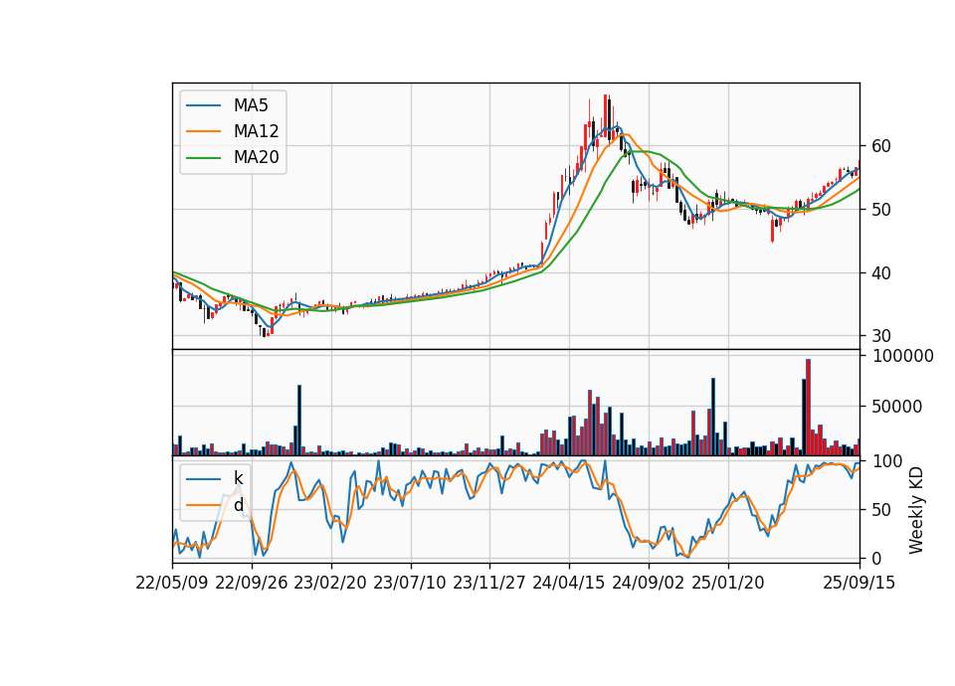Click the MA20 legend label

pos(256,158)
